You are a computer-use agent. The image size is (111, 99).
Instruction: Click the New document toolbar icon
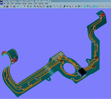tap(2, 6)
